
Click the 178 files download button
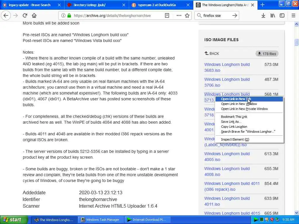pyautogui.click(x=267, y=54)
